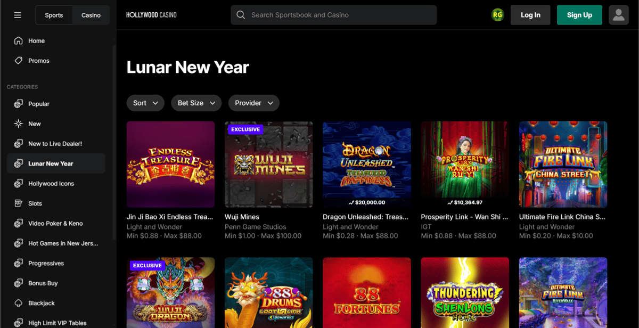Switch to the Sports tab

54,15
